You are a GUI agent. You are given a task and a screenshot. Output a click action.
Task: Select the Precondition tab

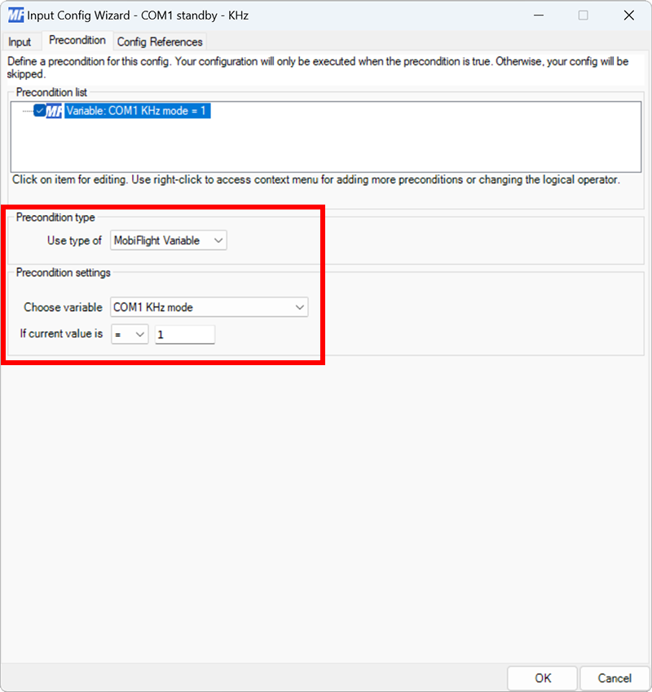(77, 40)
